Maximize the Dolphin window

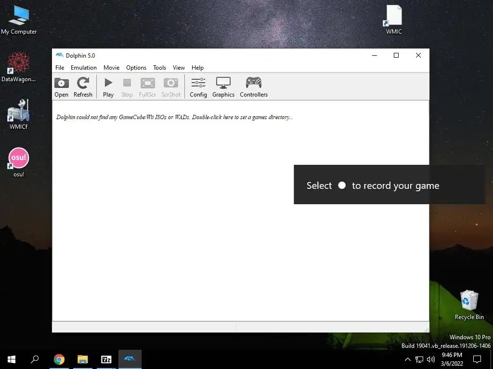click(x=396, y=55)
